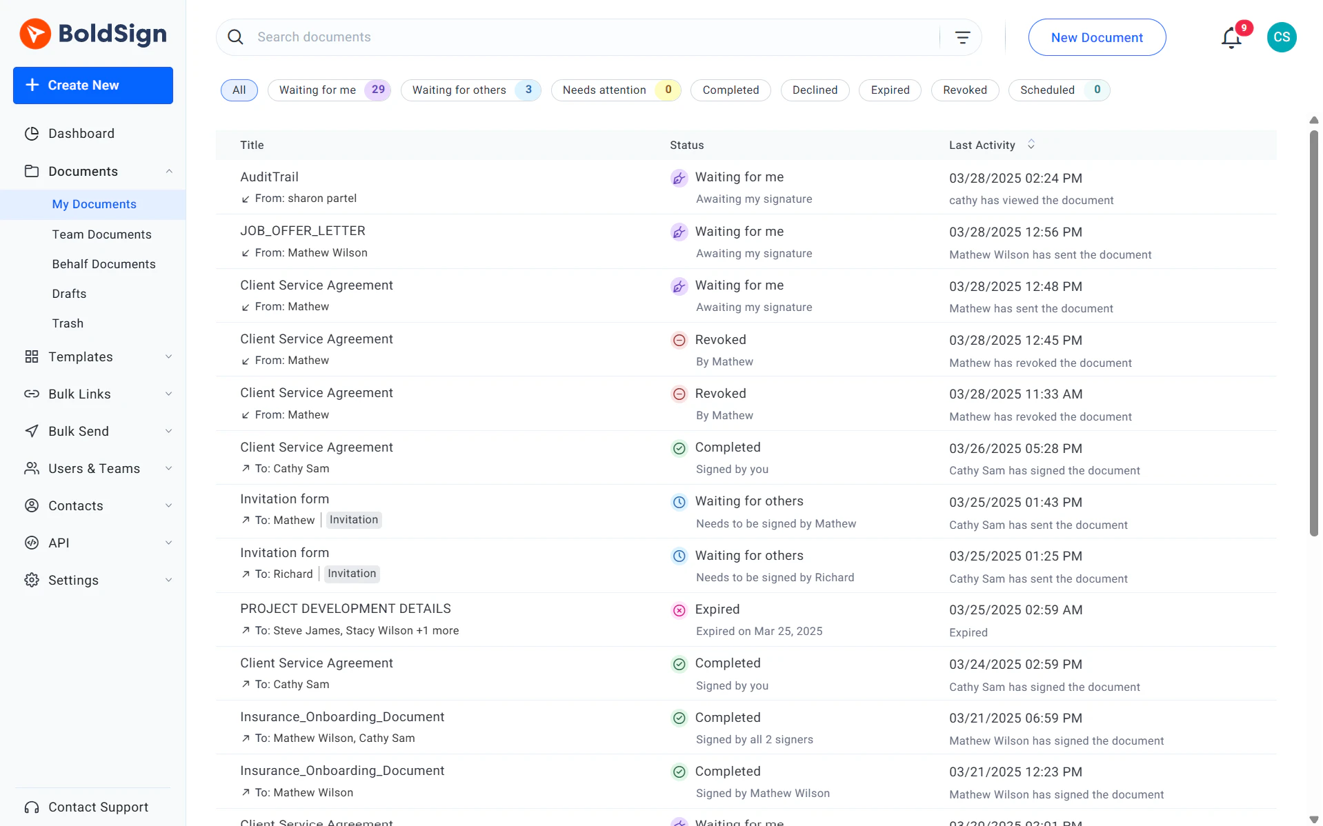Select the Completed filter tab

(730, 90)
